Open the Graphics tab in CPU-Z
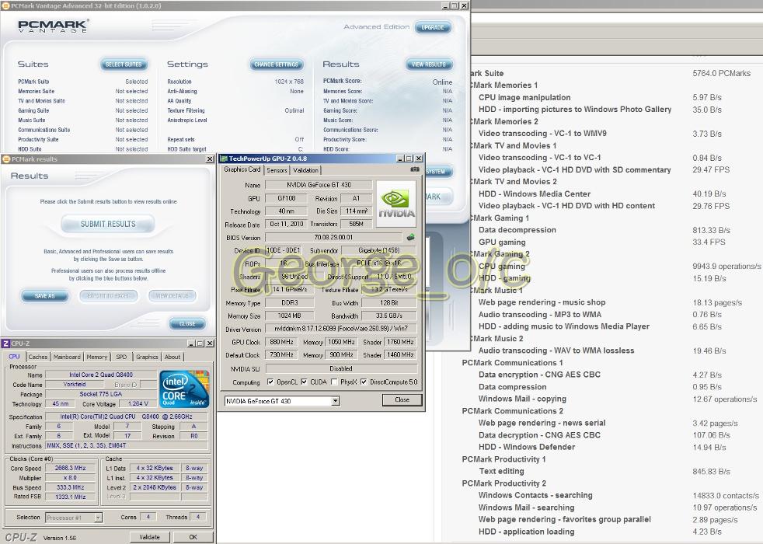The height and width of the screenshot is (544, 763). (147, 357)
